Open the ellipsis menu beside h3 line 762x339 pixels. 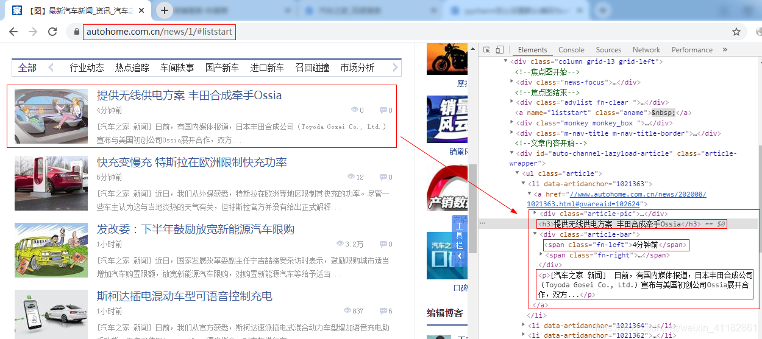(482, 224)
